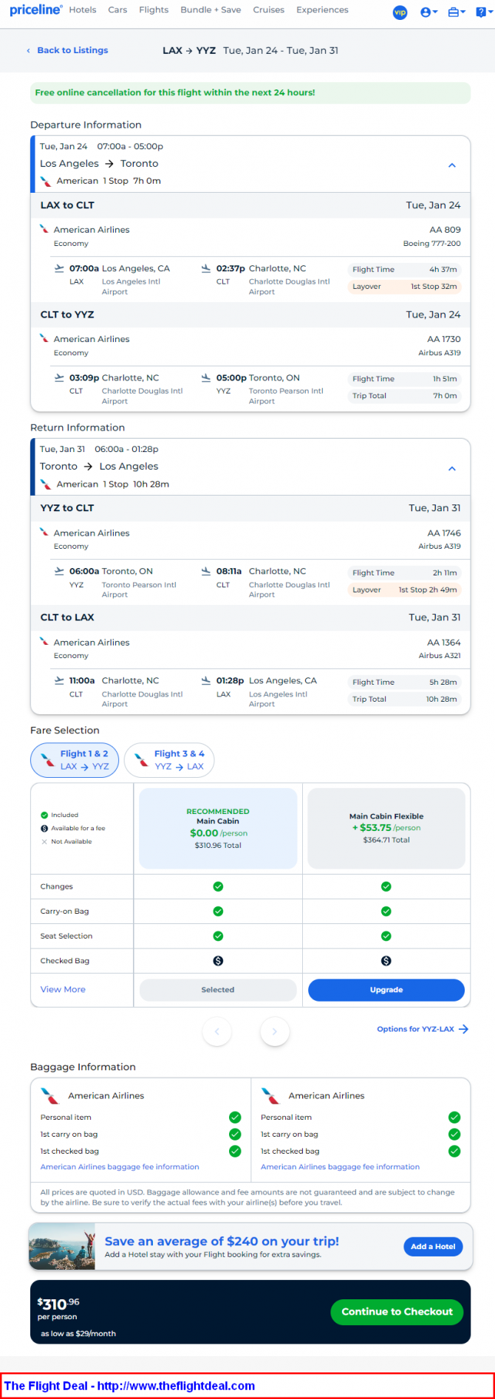The width and height of the screenshot is (495, 1399).
Task: Click Main Cabin Checked Bag fee icon
Action: point(218,961)
